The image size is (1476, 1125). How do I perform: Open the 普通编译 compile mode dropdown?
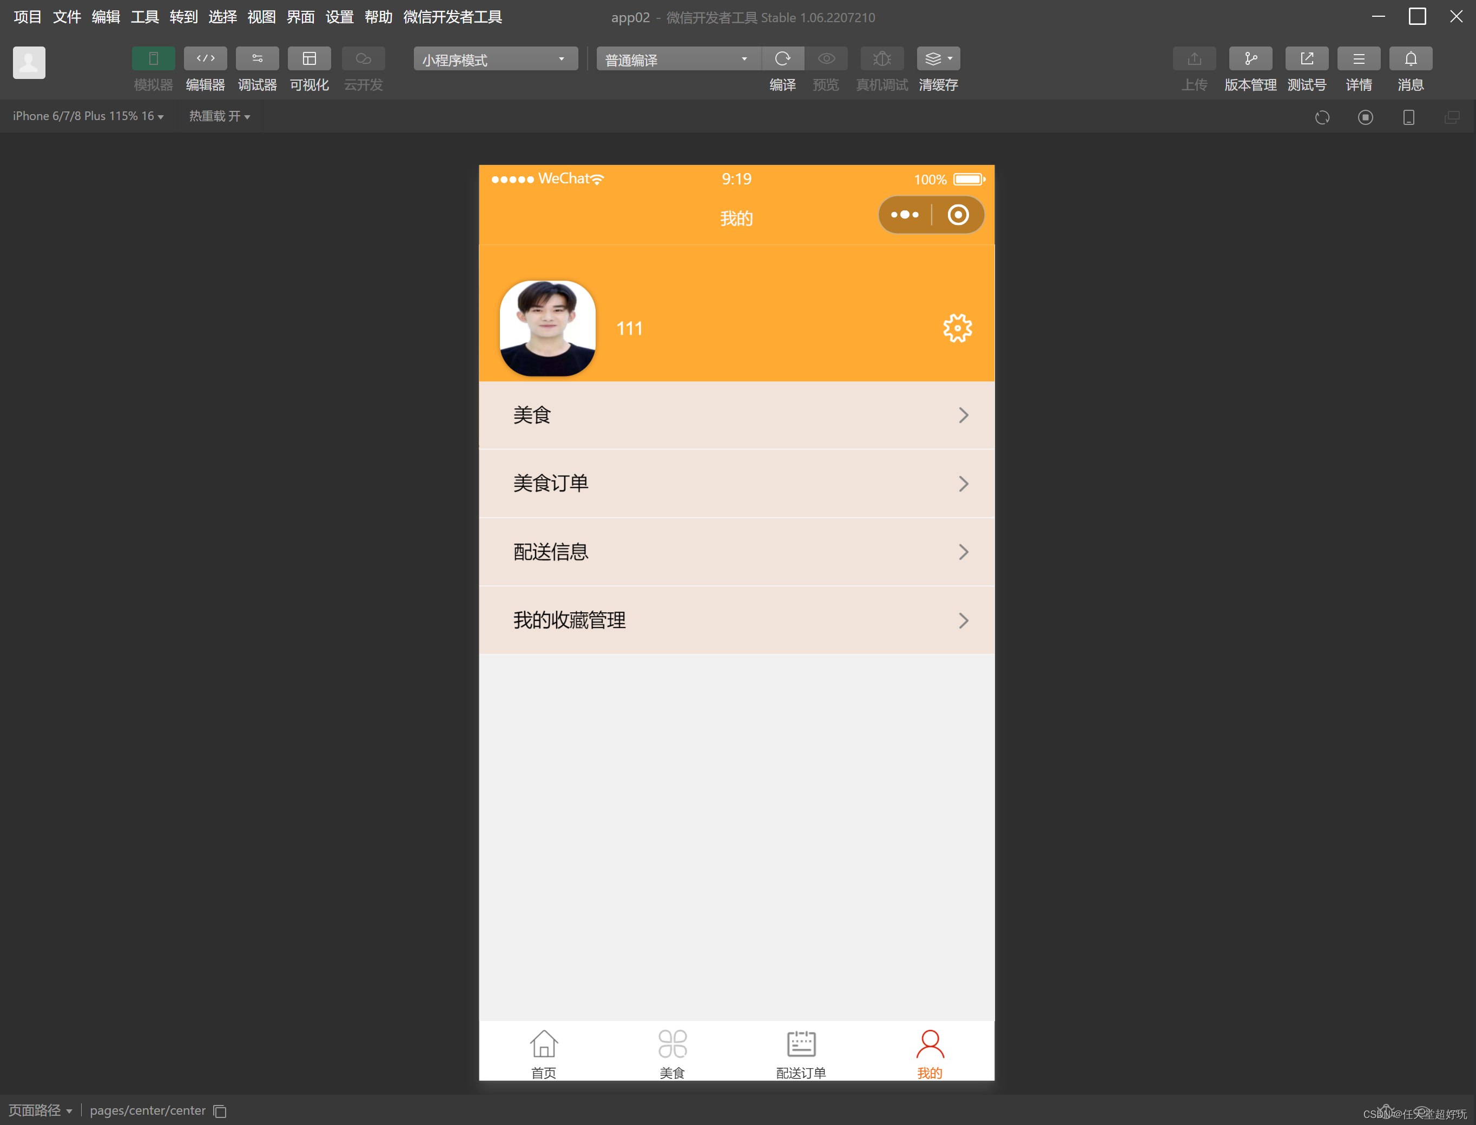coord(678,59)
